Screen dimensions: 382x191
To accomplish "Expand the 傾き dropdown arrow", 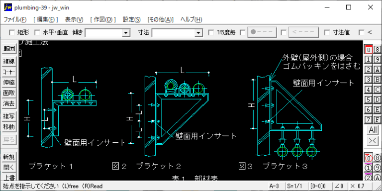I will (126, 33).
